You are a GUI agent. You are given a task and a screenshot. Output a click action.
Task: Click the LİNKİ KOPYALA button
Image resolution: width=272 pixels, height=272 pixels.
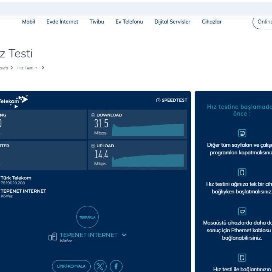tap(71, 266)
